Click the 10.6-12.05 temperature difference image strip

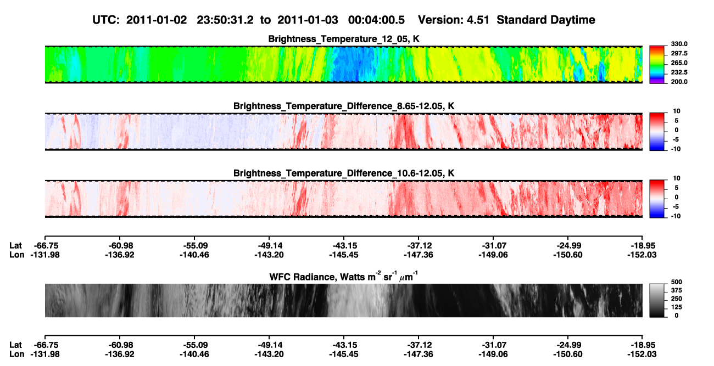click(343, 198)
